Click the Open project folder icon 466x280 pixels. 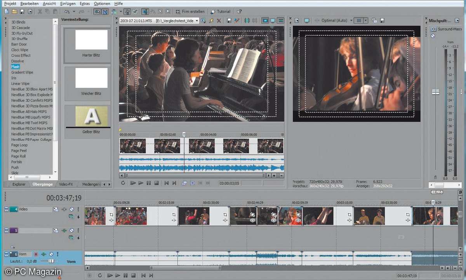[14, 12]
